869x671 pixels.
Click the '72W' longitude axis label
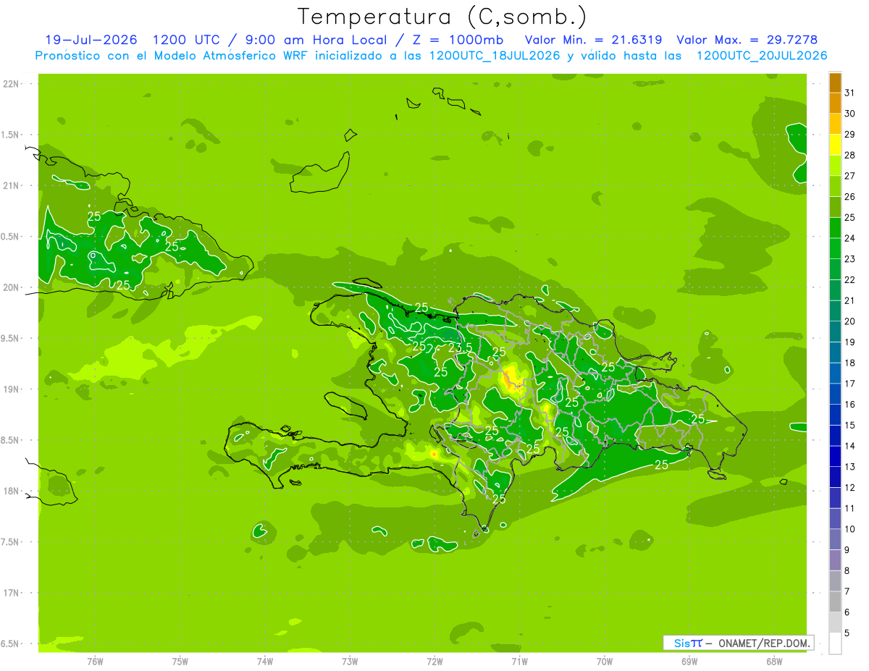(x=434, y=661)
